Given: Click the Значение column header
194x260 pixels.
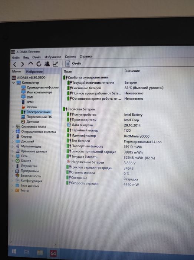Looking at the screenshot, I should click(132, 71).
